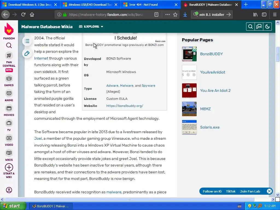Follow the Joel link in article
The height and width of the screenshot is (210, 280).
(x=38, y=138)
